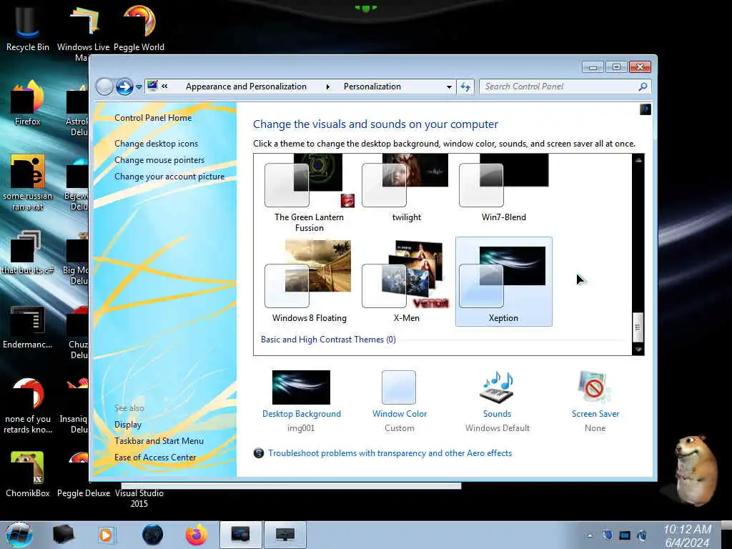The width and height of the screenshot is (732, 549).
Task: Show hidden system tray icons
Action: (590, 535)
